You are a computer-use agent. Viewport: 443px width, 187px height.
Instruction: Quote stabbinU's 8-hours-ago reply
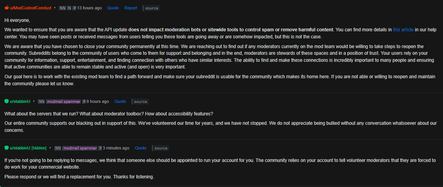pyautogui.click(x=120, y=101)
